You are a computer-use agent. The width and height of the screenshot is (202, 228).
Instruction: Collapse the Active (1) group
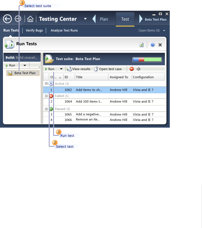(x=46, y=84)
